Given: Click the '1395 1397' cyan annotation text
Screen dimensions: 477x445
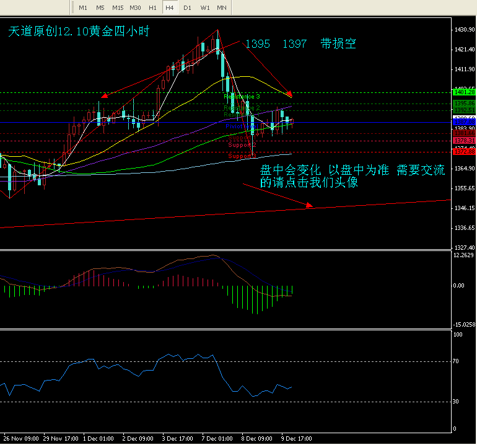Looking at the screenshot, I should coord(276,44).
